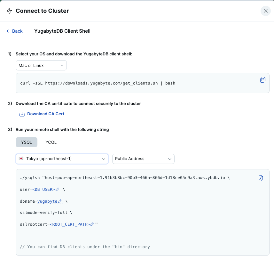Image resolution: width=274 pixels, height=260 pixels.
Task: Click the curl command text
Action: 98,83
